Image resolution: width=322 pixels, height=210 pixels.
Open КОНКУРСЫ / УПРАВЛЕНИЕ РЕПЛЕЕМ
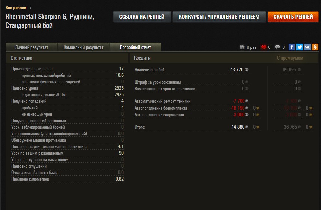(219, 17)
